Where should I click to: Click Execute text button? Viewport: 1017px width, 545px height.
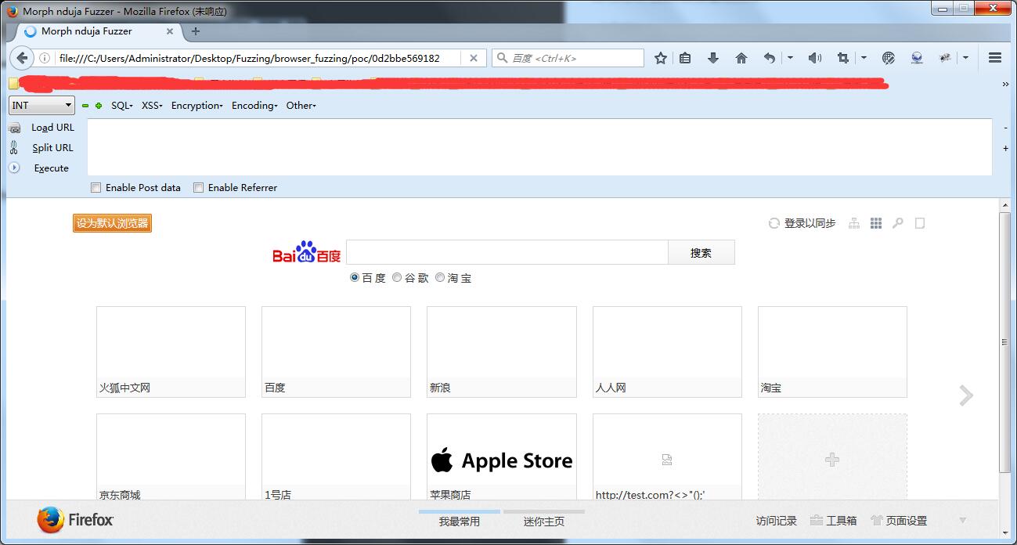click(52, 168)
